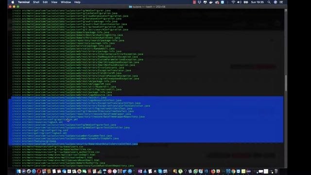311x175 pixels.
Task: Click the Sun 19:35 clock
Action: 257,2
